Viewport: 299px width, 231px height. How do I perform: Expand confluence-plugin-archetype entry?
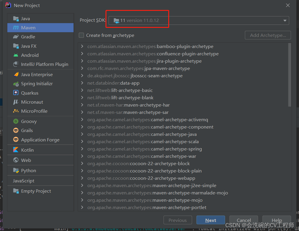(x=82, y=54)
